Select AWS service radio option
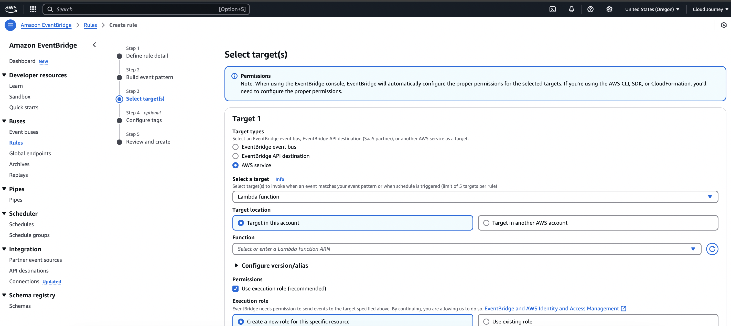731x326 pixels. point(235,165)
